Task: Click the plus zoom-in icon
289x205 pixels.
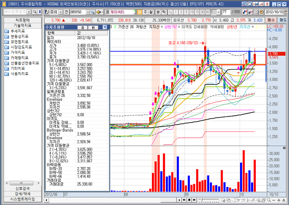Action: (x=278, y=200)
